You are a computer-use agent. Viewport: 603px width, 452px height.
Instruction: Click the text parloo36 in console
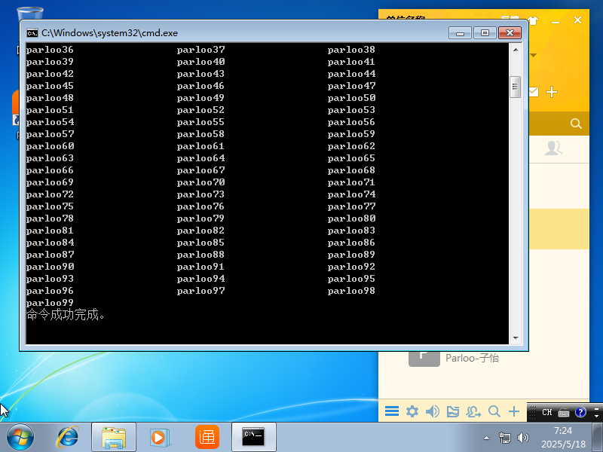(x=50, y=50)
